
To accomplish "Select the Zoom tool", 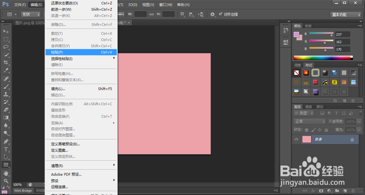I will [6, 181].
